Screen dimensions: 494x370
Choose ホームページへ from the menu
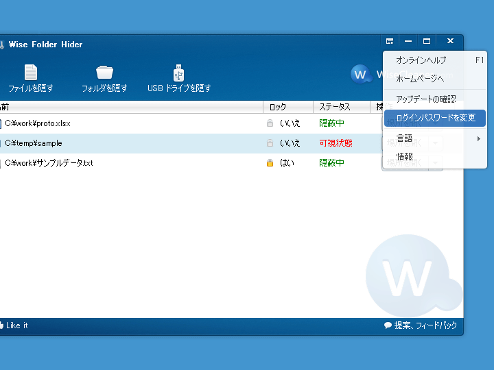click(x=435, y=78)
